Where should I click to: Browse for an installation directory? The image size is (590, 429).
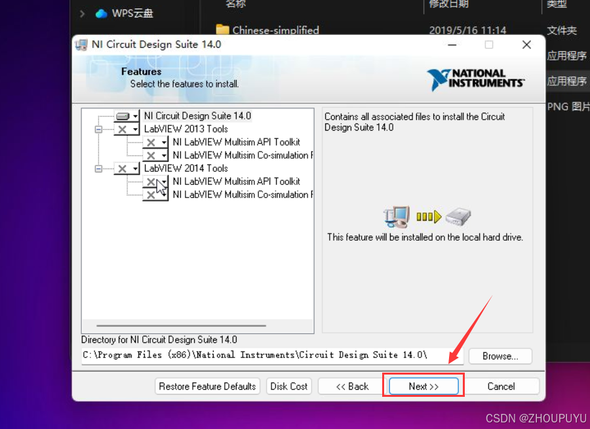point(500,356)
